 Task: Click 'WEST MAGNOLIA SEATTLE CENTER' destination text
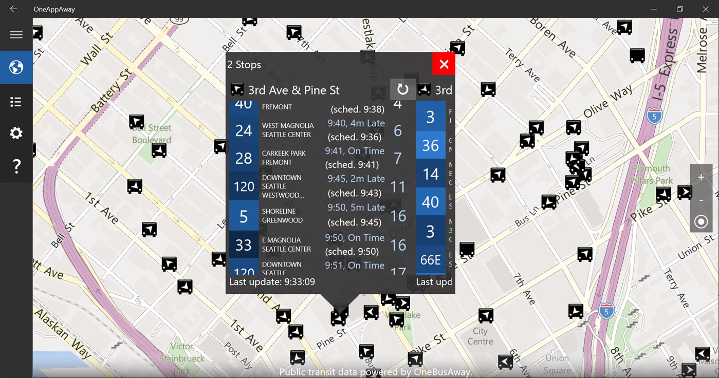288,130
